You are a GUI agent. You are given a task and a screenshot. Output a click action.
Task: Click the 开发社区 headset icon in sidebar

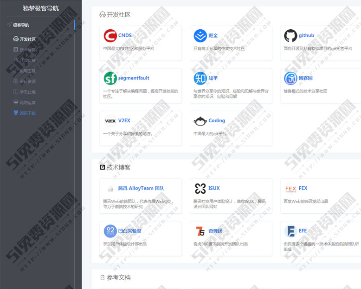click(x=16, y=39)
